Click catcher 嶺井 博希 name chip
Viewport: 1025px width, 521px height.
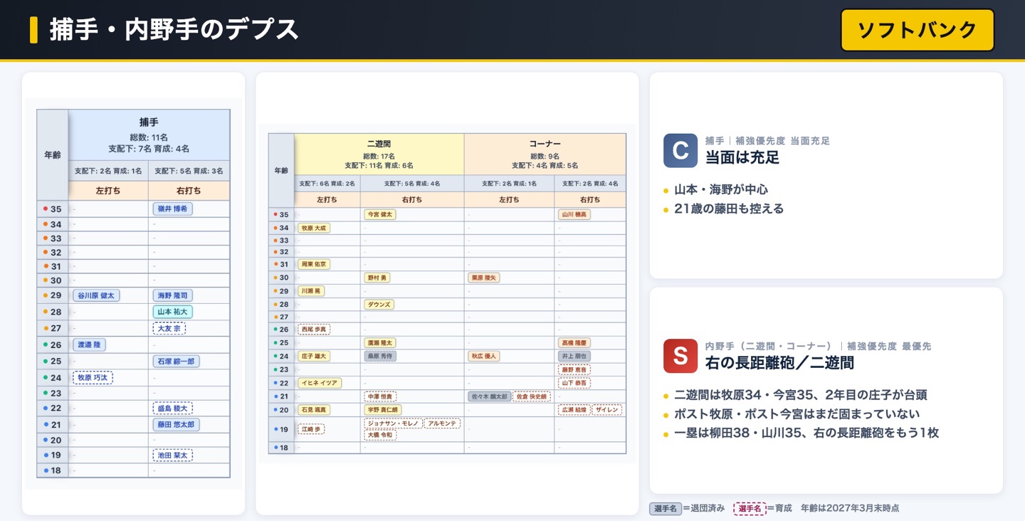[172, 209]
